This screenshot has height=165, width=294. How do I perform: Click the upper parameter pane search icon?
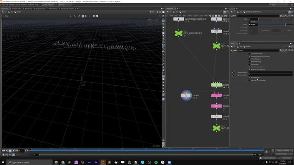286,16
